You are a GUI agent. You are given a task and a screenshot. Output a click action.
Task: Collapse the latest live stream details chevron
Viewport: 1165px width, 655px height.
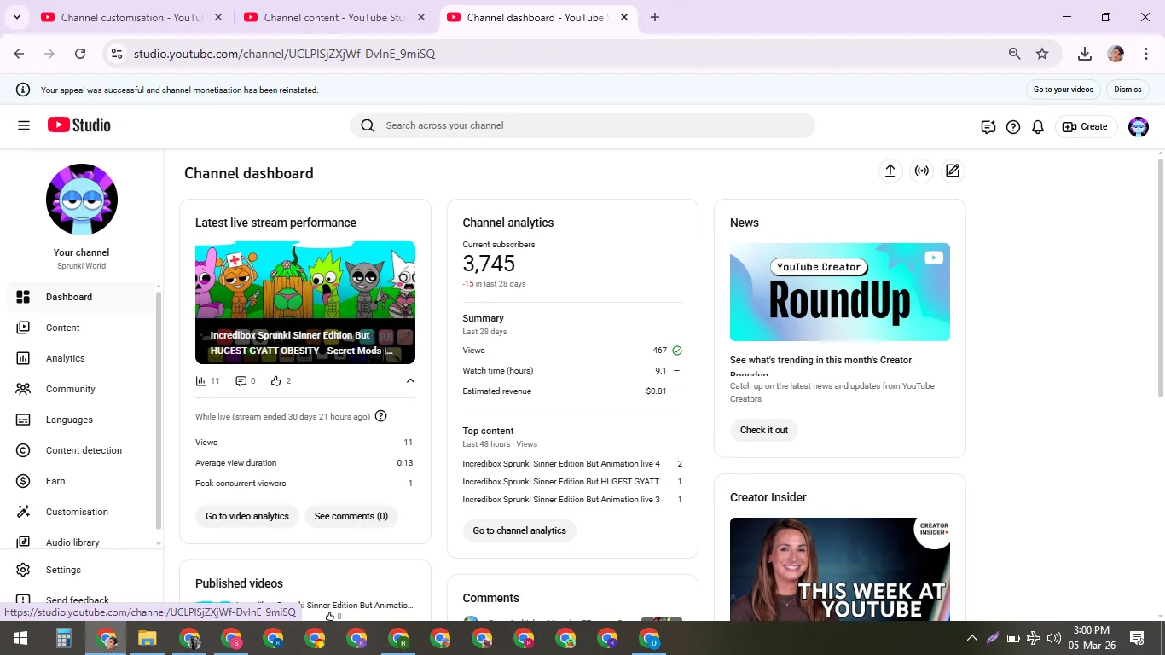tap(410, 381)
